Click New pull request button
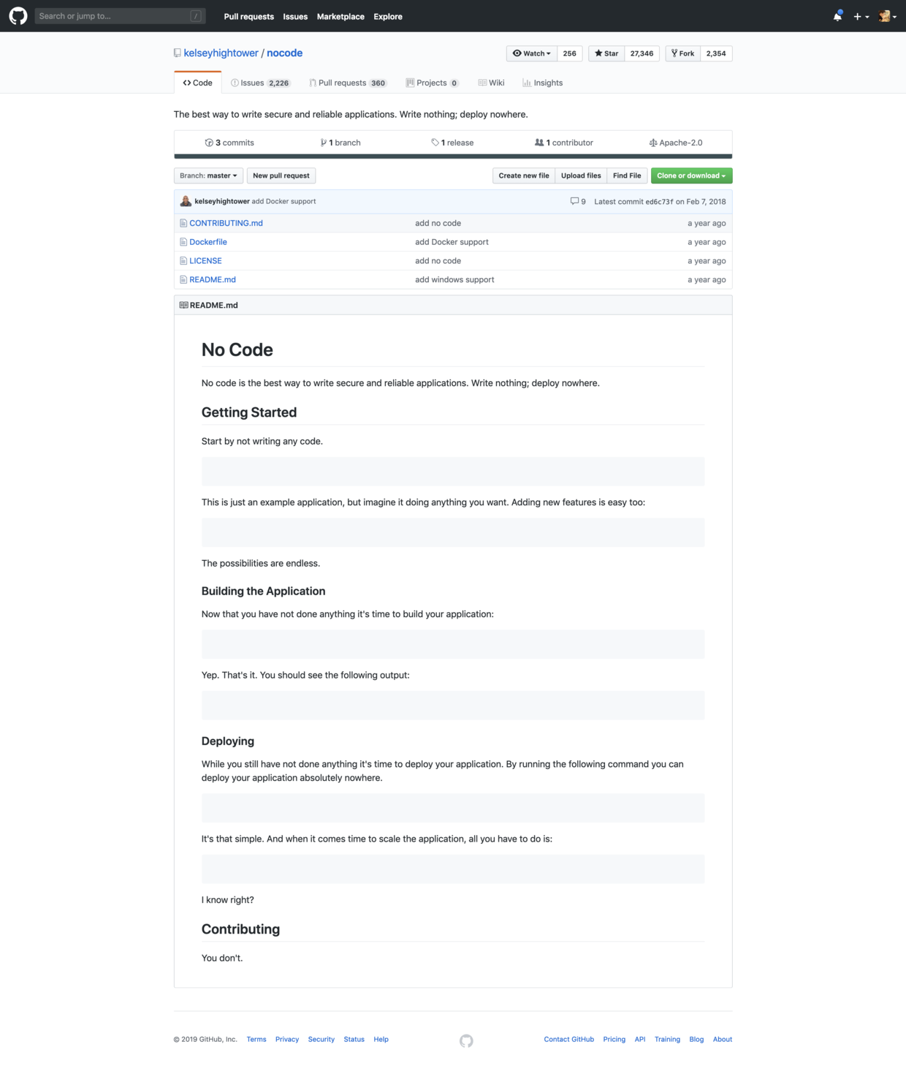 [x=281, y=175]
